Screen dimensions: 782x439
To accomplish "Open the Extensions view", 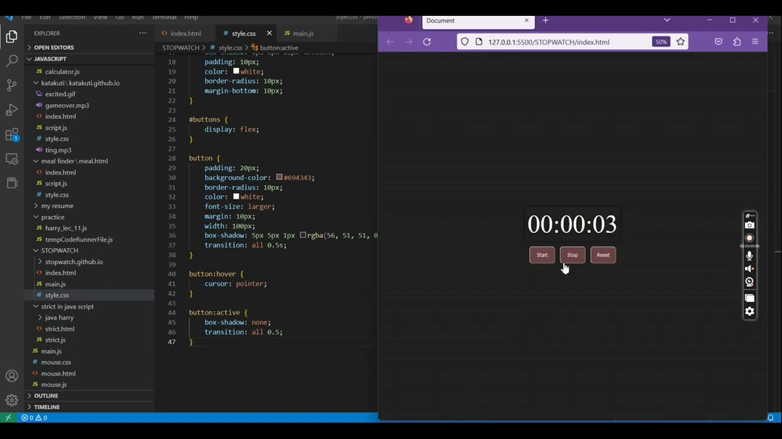I will point(12,134).
